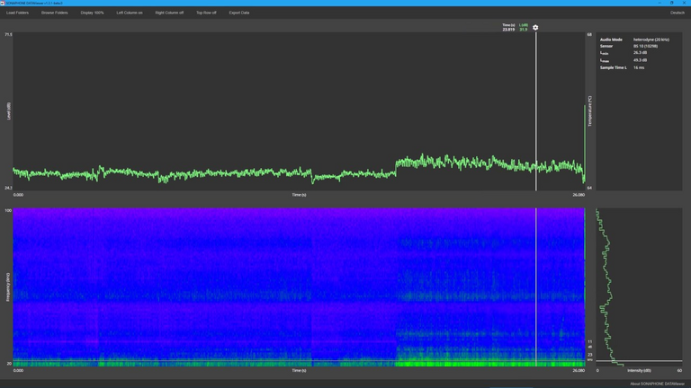Open the Display 100% zoom option
Screen dimensions: 691x388
[x=92, y=13]
